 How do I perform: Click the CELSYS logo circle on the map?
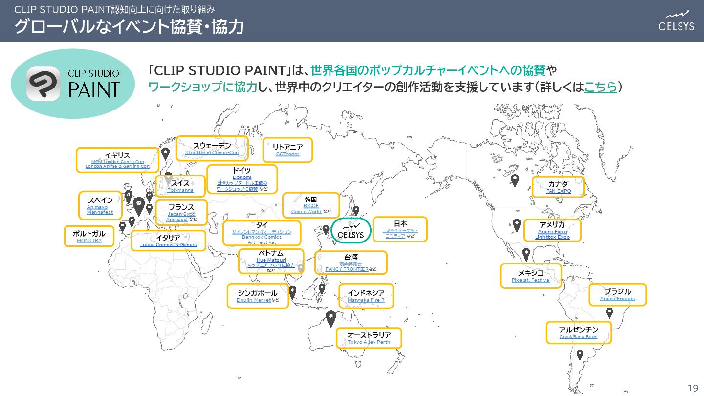click(351, 230)
